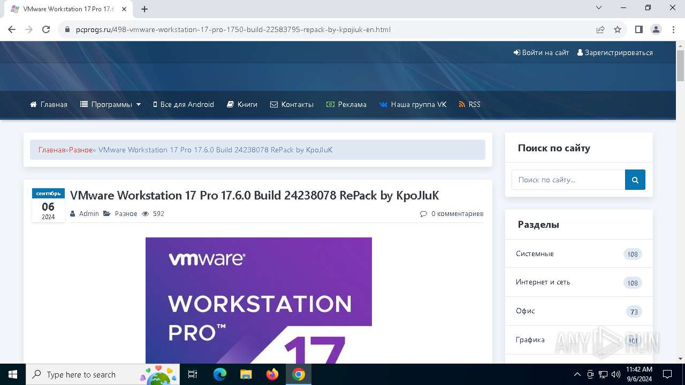
Task: Click Зарегистрироваться registration link
Action: click(615, 52)
